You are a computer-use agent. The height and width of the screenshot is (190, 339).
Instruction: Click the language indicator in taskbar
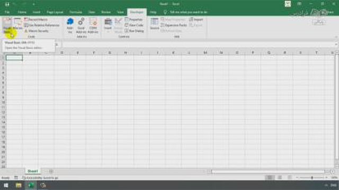pos(334,185)
